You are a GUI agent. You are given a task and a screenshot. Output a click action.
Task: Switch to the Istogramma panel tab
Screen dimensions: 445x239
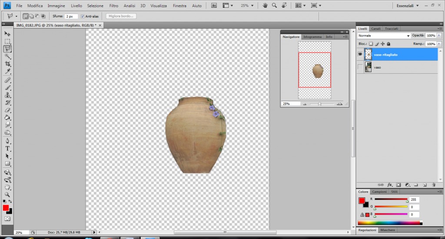pos(312,37)
